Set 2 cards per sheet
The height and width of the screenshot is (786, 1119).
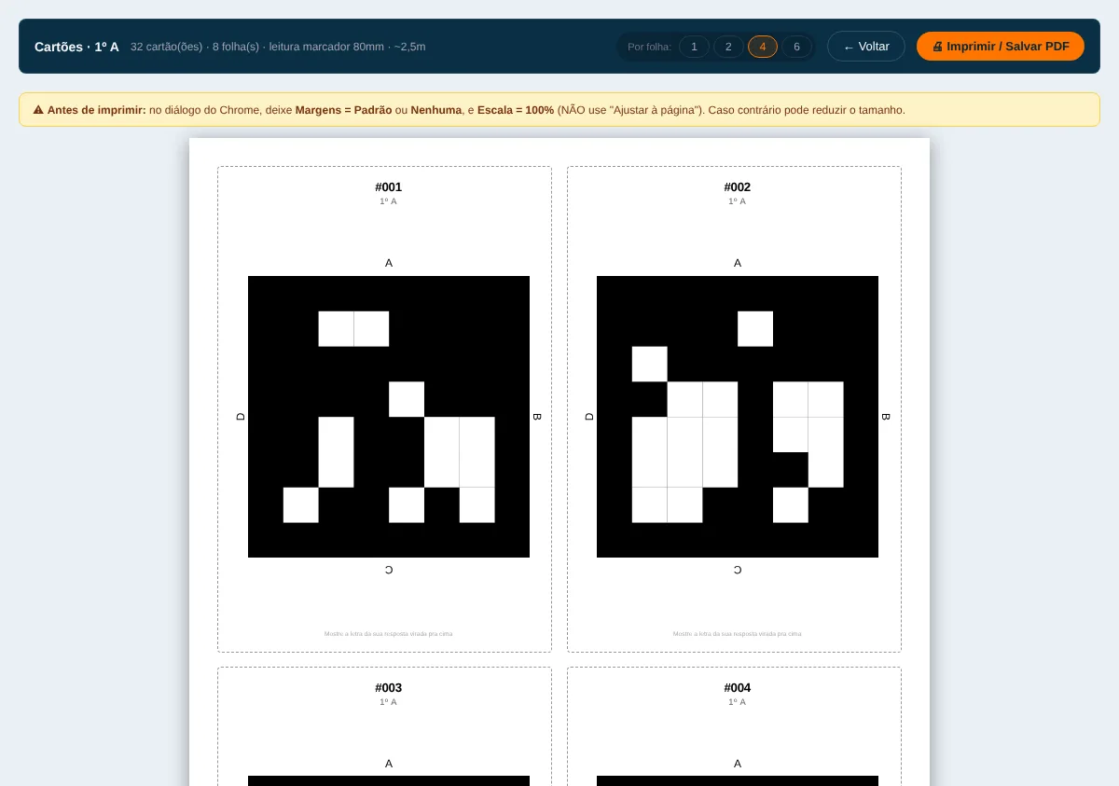tap(728, 47)
